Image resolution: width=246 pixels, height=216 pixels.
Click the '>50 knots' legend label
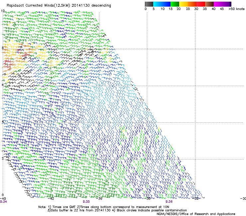coord(236,9)
